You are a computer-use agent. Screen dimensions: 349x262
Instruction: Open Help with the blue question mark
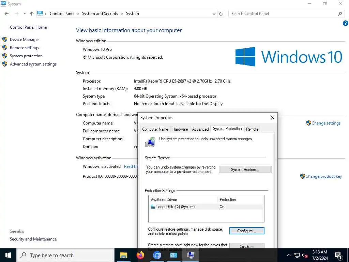[346, 23]
